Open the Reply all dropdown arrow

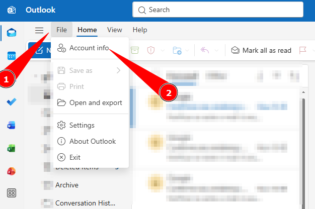[x=216, y=50]
